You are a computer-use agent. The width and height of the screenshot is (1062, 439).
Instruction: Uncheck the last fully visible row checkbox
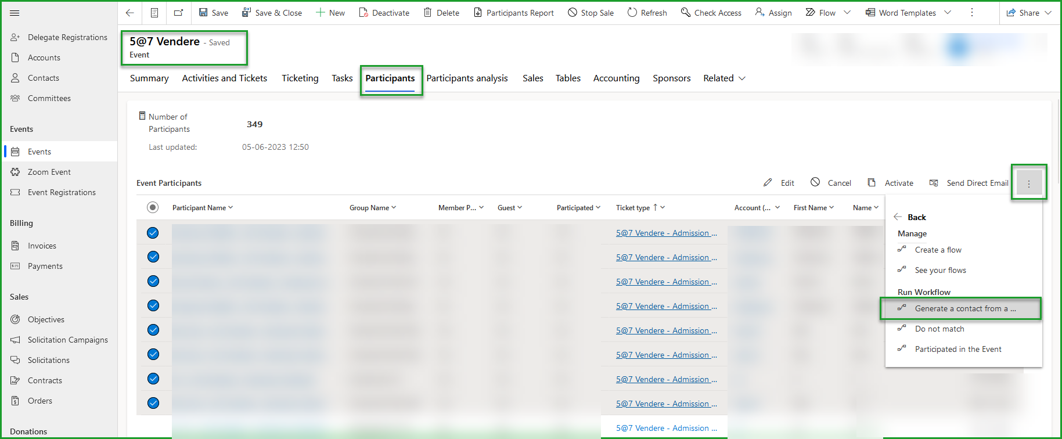click(153, 403)
